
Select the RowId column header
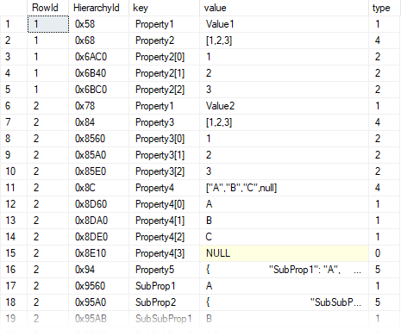pyautogui.click(x=47, y=8)
